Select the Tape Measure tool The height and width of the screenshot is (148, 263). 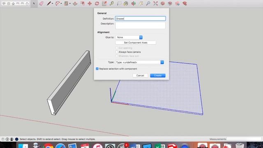pos(112,3)
